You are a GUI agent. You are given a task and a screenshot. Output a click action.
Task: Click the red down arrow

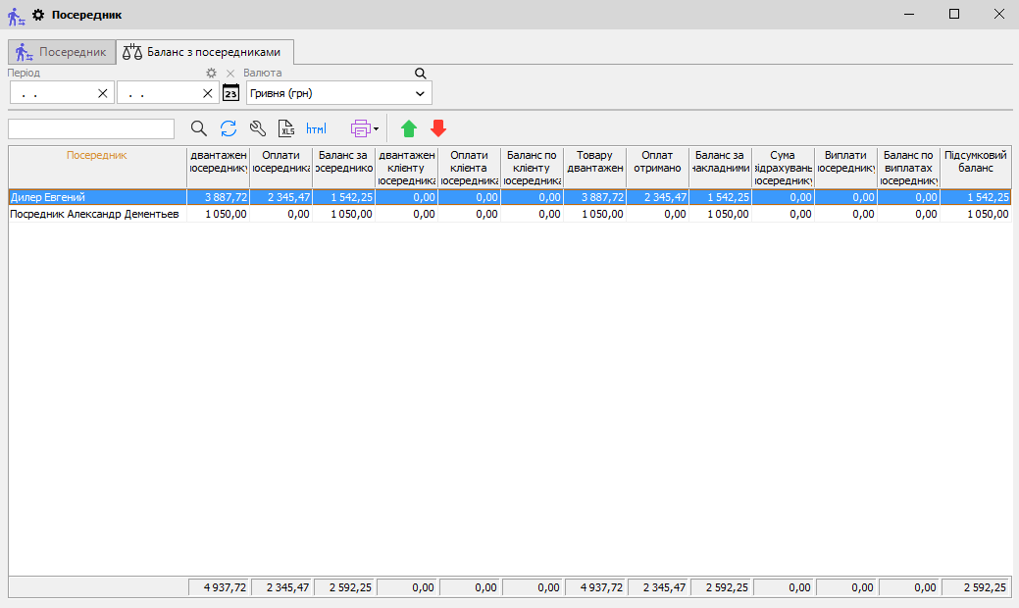(438, 128)
